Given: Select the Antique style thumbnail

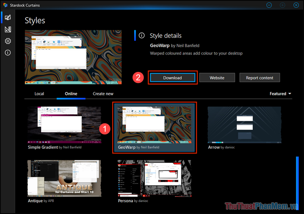Looking at the screenshot, I should click(64, 178).
